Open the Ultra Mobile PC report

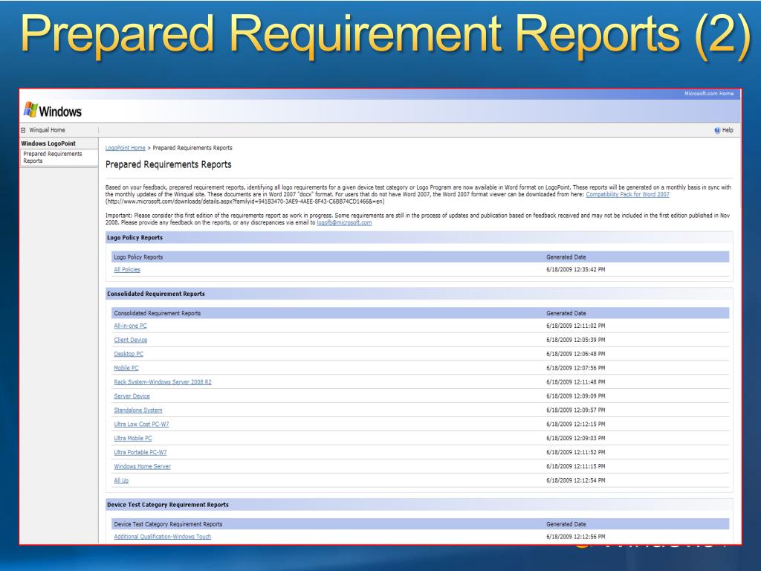[133, 439]
